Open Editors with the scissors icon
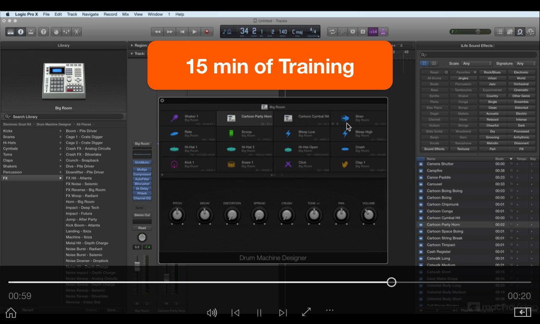The image size is (540, 324). (76, 32)
